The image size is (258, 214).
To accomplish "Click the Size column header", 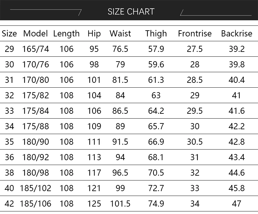I will (x=9, y=34).
